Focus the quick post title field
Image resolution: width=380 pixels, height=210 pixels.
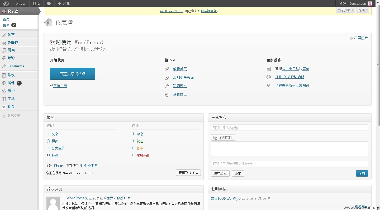click(x=289, y=128)
